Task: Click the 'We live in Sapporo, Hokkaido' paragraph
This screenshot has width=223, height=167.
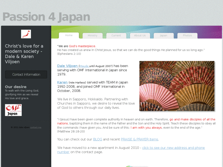Action: 96,104
